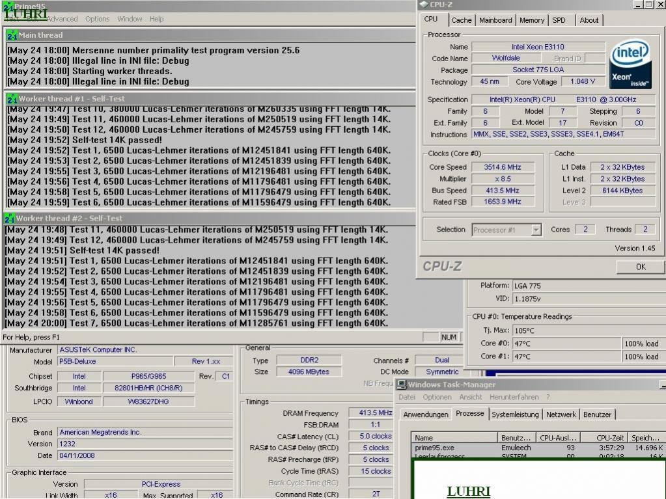Click the Intel Xeon E3110 name field
Screen dimensions: 666x499
(538, 47)
